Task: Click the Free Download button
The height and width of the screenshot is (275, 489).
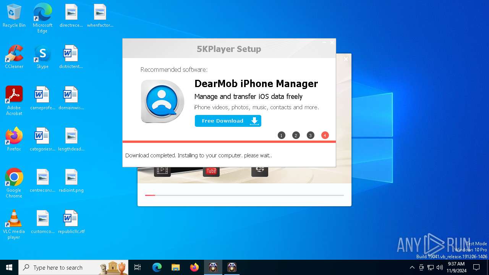Action: click(x=228, y=121)
